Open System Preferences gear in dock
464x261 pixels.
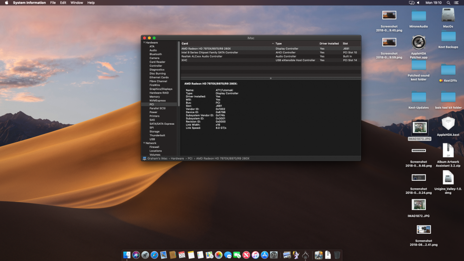point(274,255)
